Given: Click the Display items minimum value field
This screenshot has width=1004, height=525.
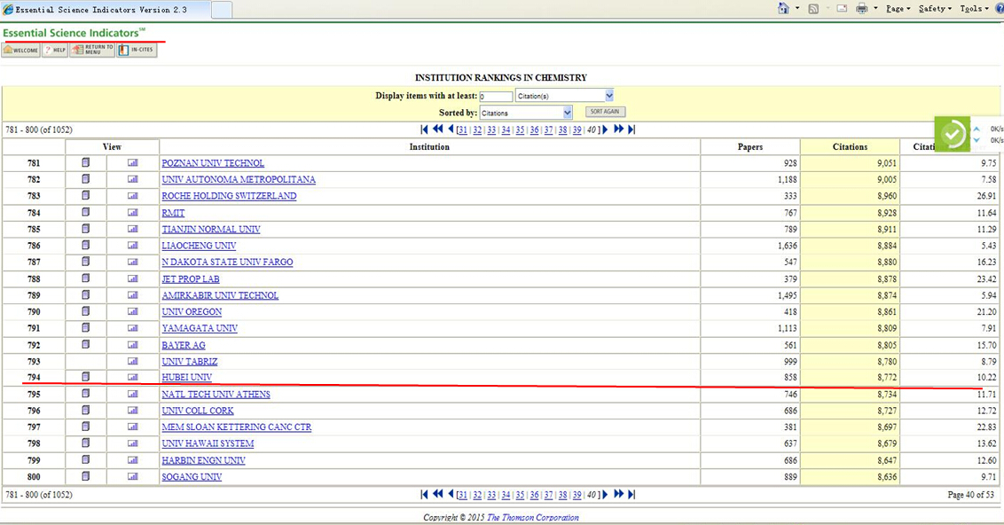Looking at the screenshot, I should tap(496, 96).
